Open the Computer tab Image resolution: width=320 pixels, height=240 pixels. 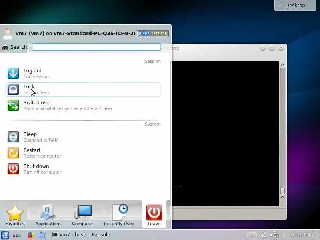83,215
